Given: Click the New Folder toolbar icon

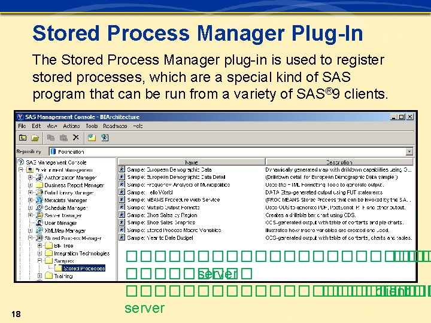Looking at the screenshot, I should click(x=92, y=138).
